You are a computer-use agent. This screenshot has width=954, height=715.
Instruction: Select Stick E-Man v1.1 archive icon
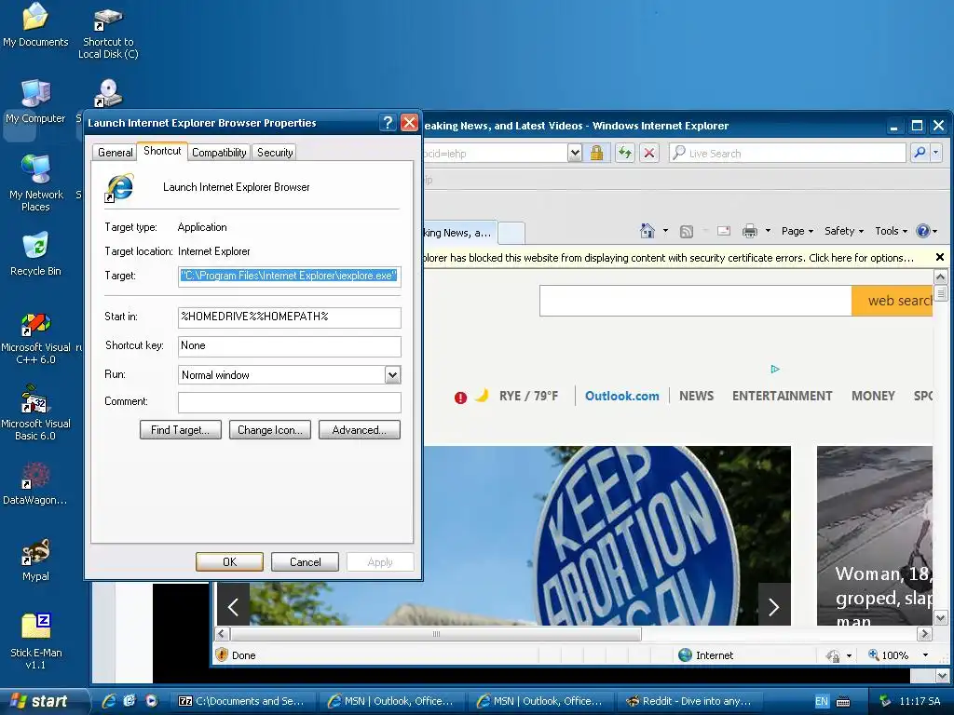pyautogui.click(x=35, y=641)
